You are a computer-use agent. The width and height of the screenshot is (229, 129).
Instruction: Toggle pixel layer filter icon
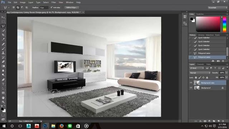point(207,68)
